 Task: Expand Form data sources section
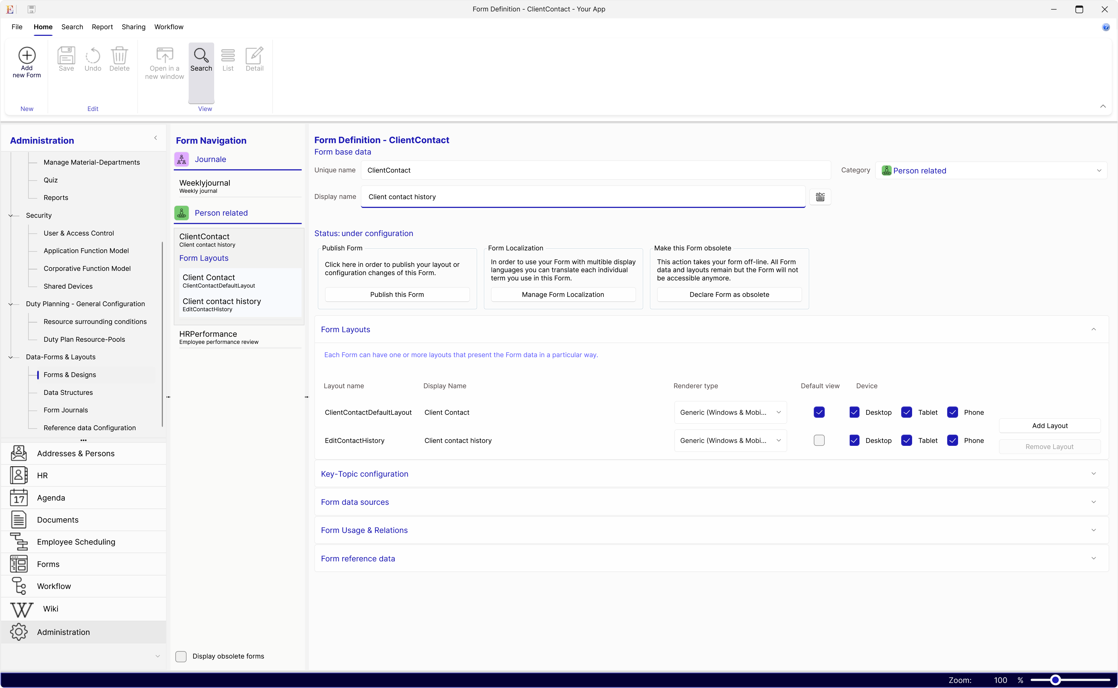click(x=1093, y=502)
